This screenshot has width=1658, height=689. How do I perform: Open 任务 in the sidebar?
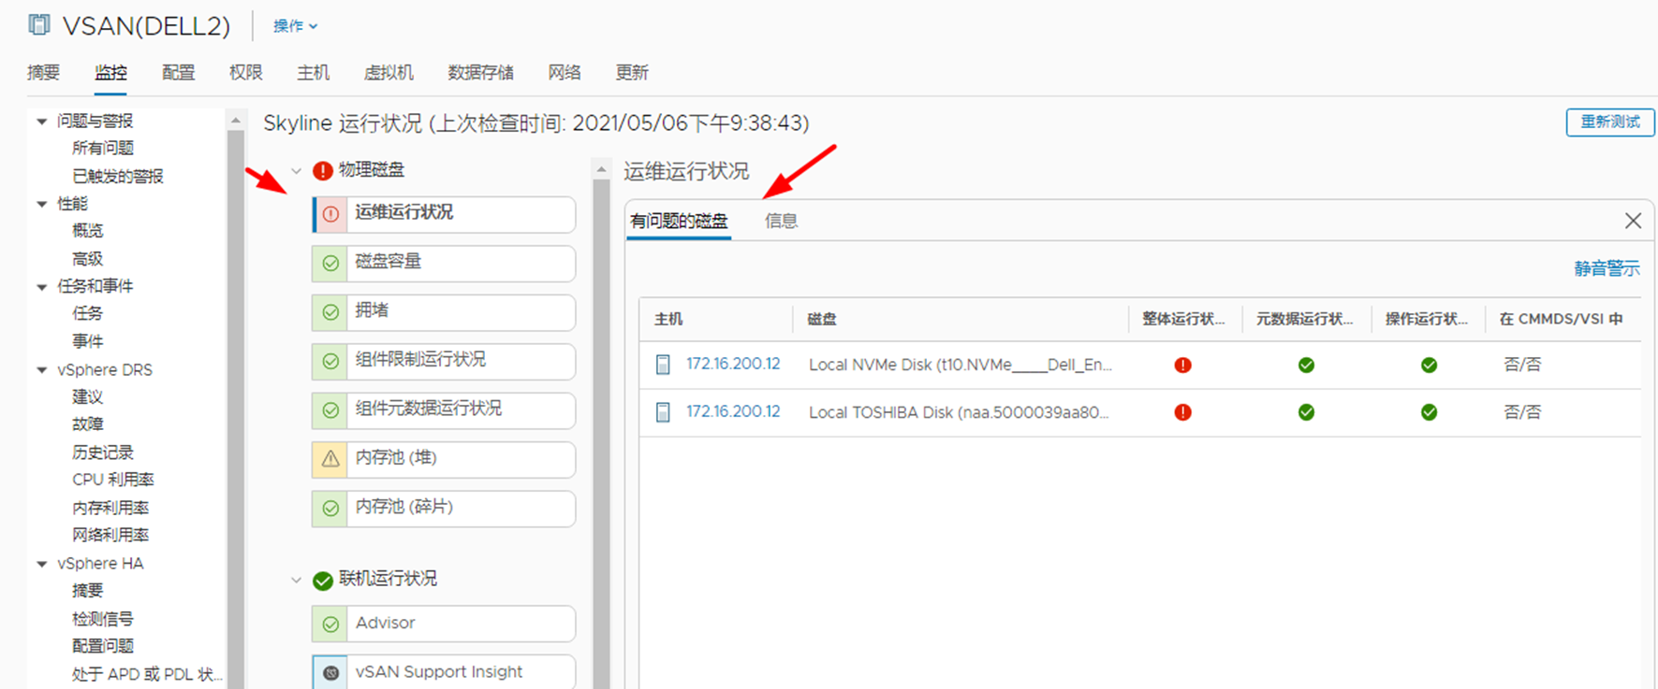point(87,313)
